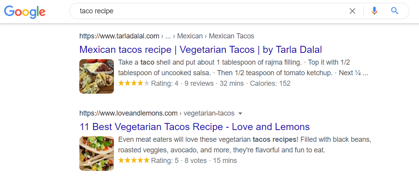Click the loveandlemons.com URL
Viewport: 419px width, 179px height.
click(x=128, y=114)
